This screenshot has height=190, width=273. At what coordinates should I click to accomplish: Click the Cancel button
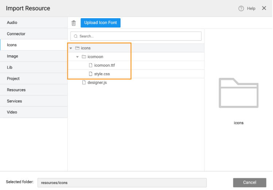coord(250,182)
